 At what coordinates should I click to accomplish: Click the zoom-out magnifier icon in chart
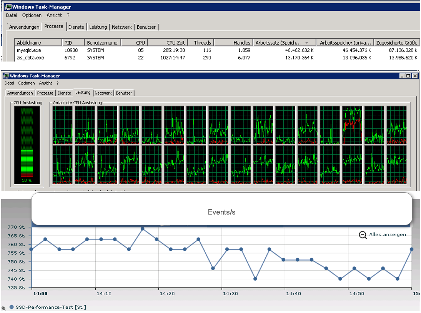pos(363,235)
